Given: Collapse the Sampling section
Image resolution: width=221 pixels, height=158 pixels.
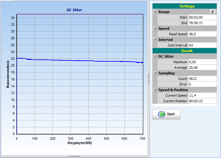Looking at the screenshot, I should [155, 73].
